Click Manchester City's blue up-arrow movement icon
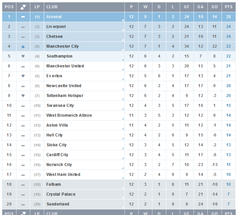 click(23, 47)
